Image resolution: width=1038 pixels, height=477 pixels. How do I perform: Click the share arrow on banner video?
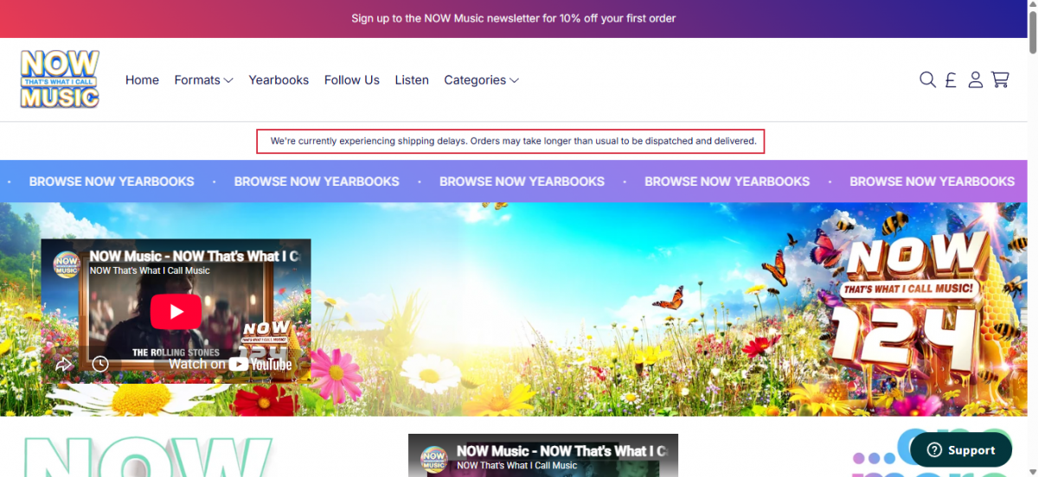64,364
